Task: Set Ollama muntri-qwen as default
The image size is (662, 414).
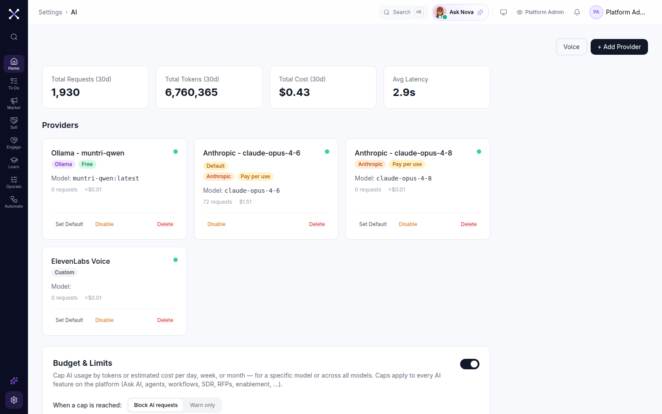Action: [x=69, y=224]
